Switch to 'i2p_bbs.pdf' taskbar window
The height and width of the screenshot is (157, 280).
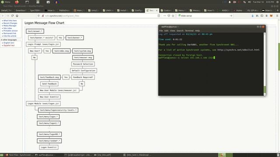click(104, 155)
